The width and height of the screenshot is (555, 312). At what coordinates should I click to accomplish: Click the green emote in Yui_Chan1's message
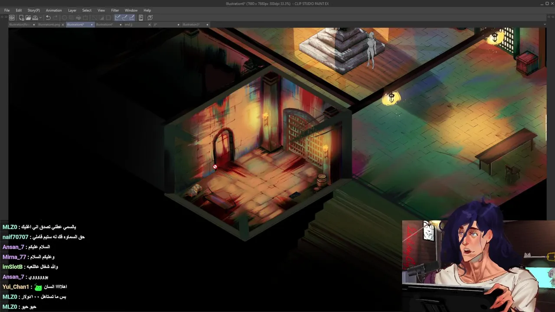(x=38, y=287)
